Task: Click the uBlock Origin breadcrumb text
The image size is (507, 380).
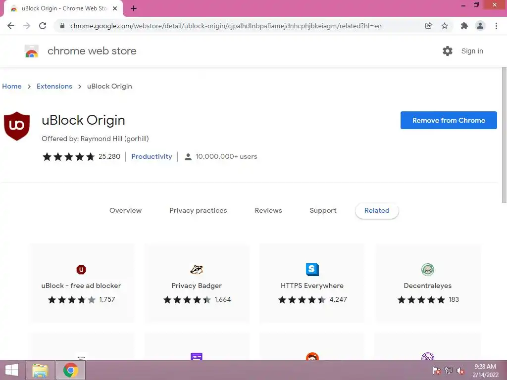Action: click(x=109, y=86)
